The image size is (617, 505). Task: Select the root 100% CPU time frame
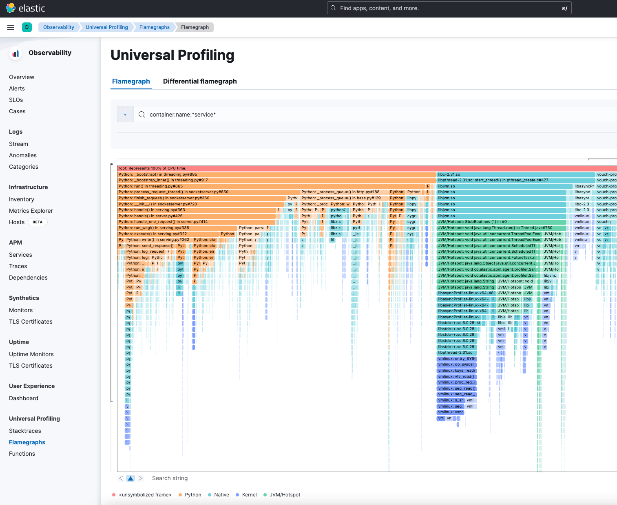(326, 168)
